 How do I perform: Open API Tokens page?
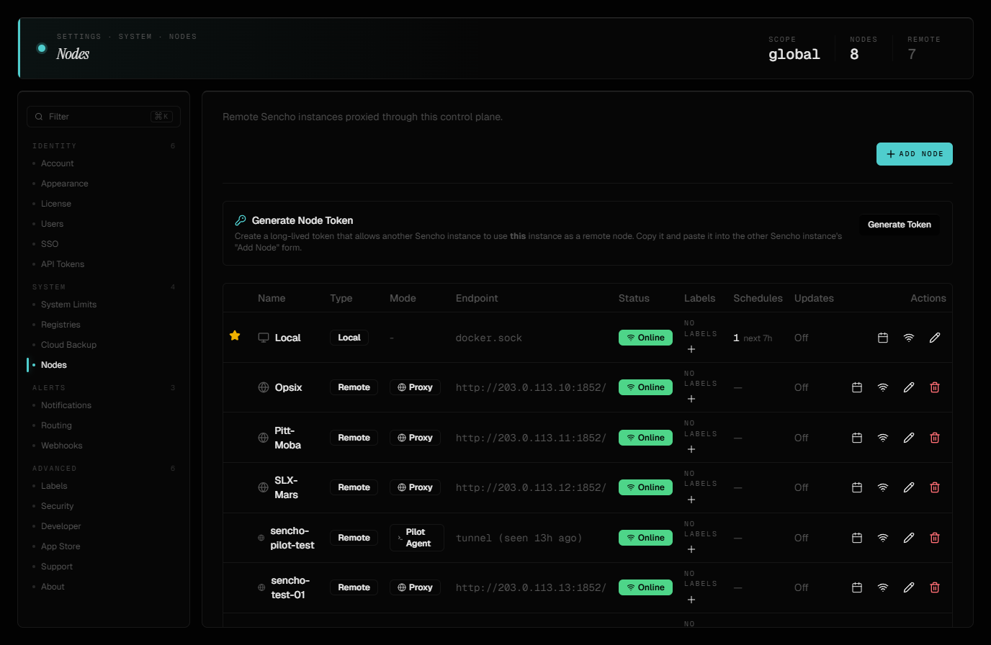(x=63, y=264)
